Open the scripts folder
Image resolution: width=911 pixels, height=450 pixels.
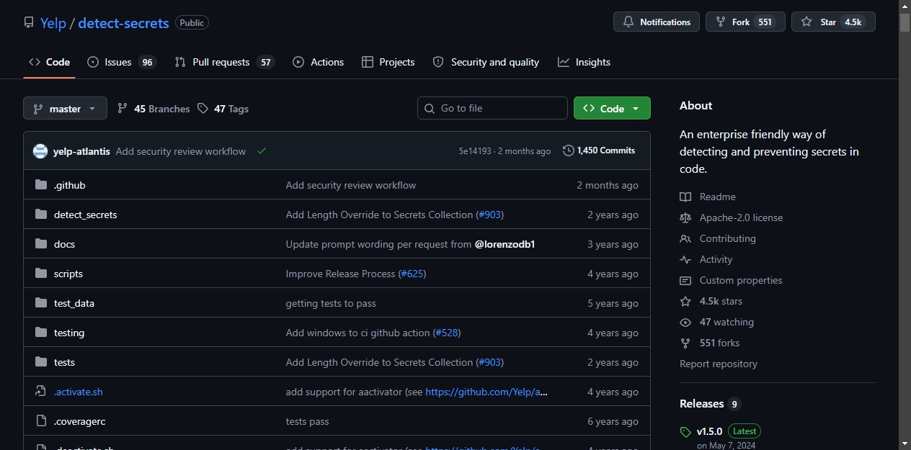[x=68, y=274]
